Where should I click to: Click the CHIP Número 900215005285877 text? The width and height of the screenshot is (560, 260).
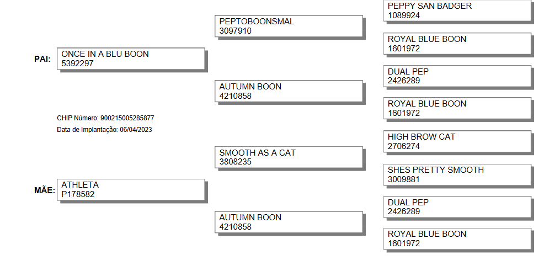point(106,118)
